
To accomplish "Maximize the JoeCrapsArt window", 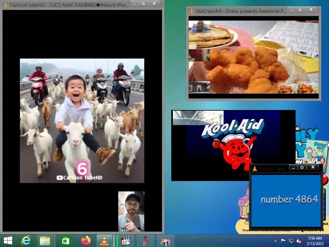I will point(300,9).
